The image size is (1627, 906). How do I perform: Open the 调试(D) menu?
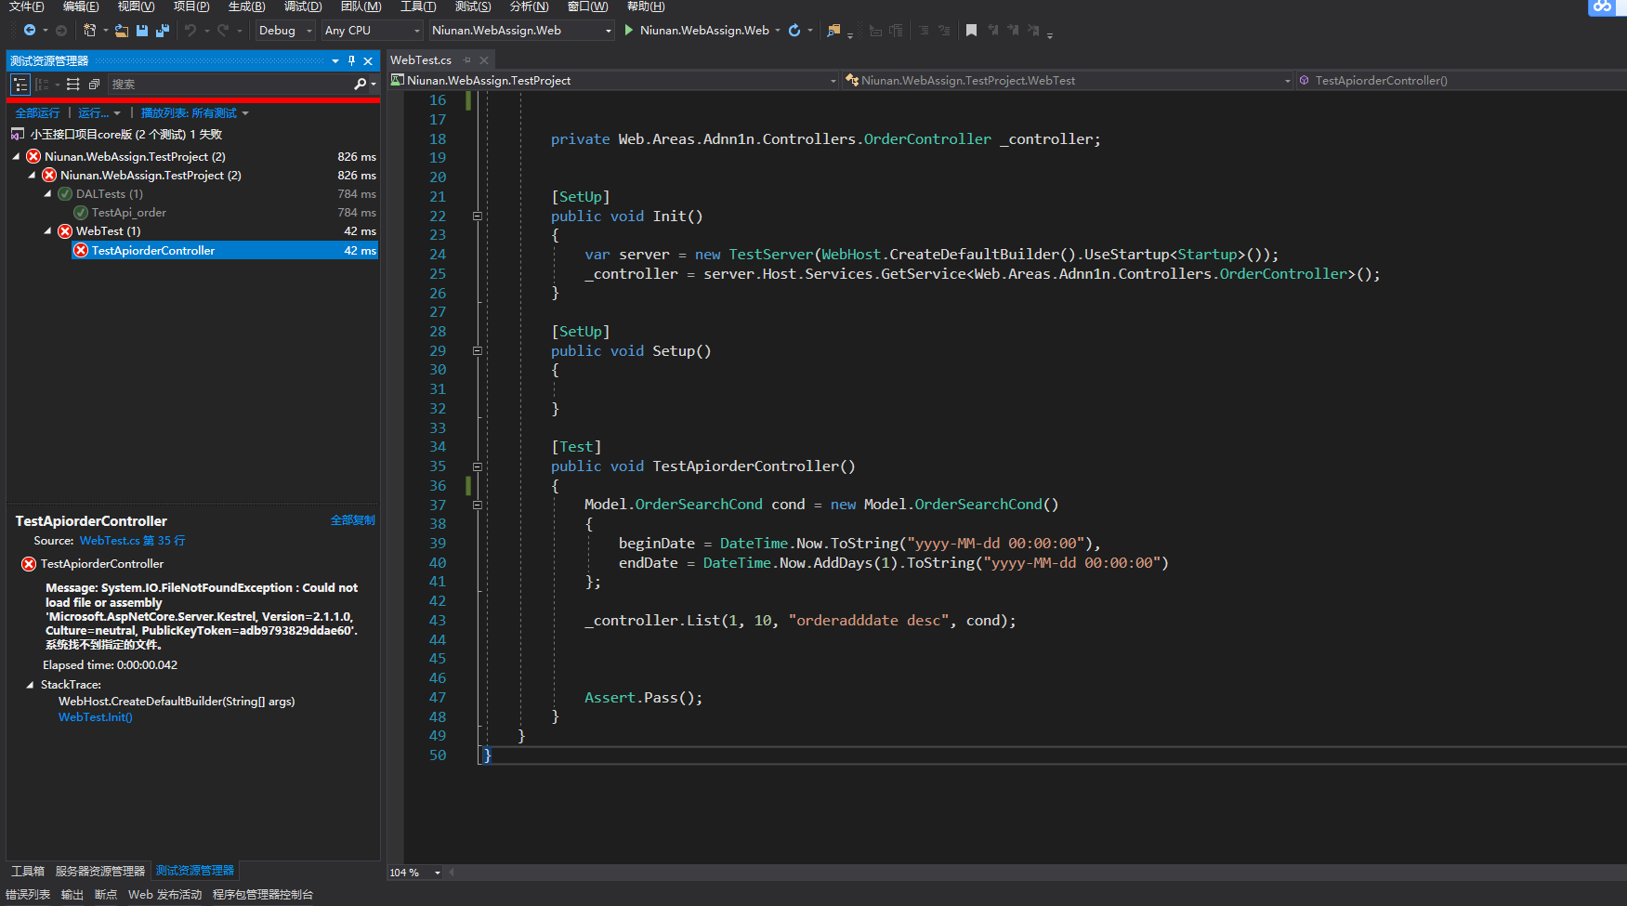point(303,7)
